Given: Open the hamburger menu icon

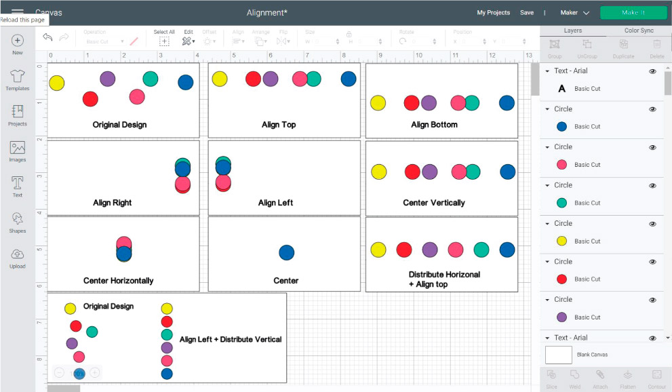Looking at the screenshot, I should click(x=17, y=11).
